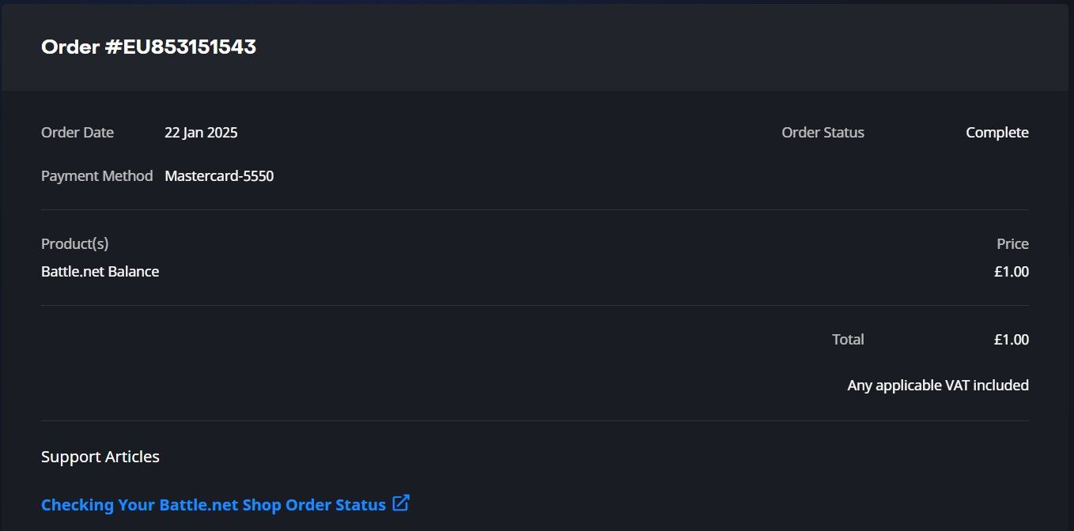Click the £1.00 price in the Battle.net Balance row
This screenshot has height=531, width=1074.
[x=1012, y=272]
